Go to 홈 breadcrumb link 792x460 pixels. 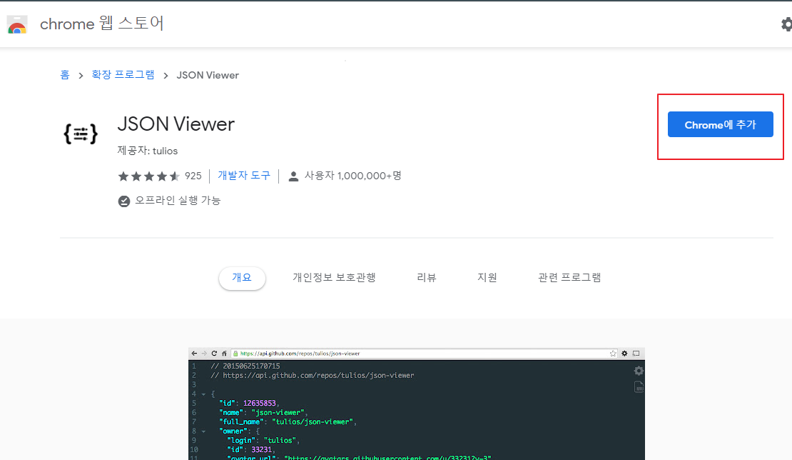[x=65, y=75]
